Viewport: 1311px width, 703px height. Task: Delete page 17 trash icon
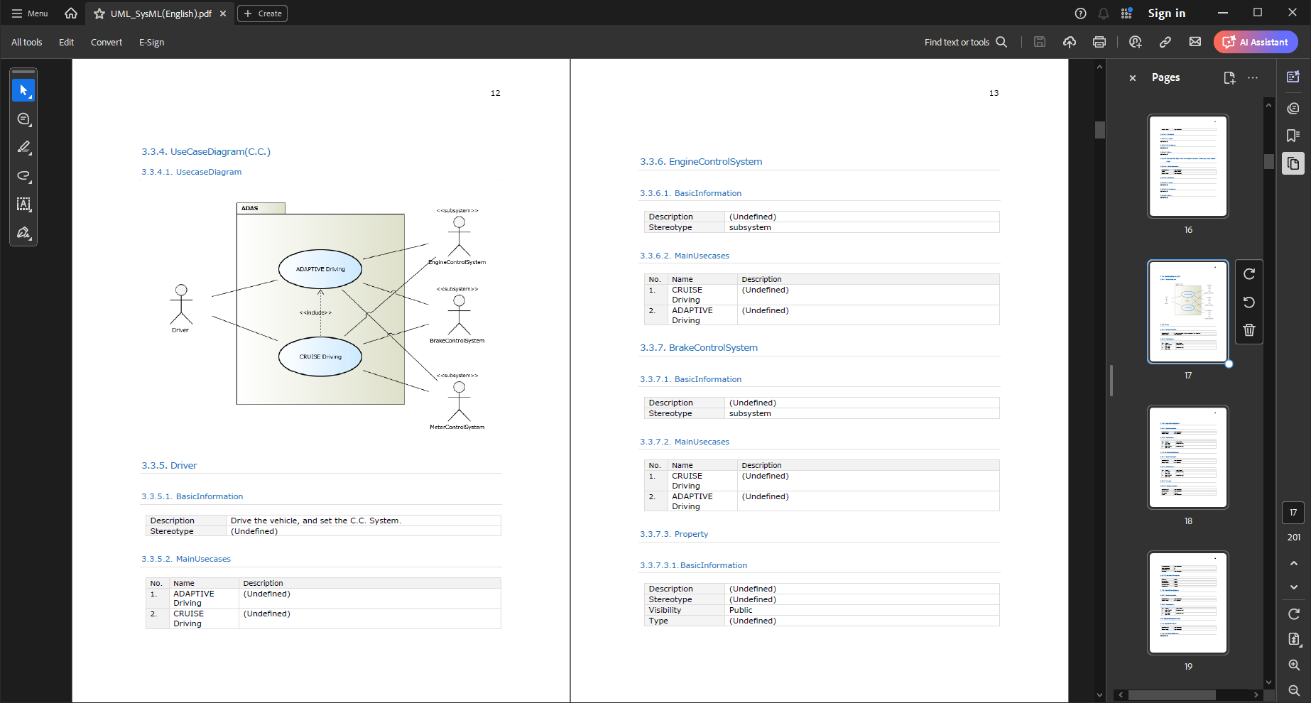(x=1249, y=330)
